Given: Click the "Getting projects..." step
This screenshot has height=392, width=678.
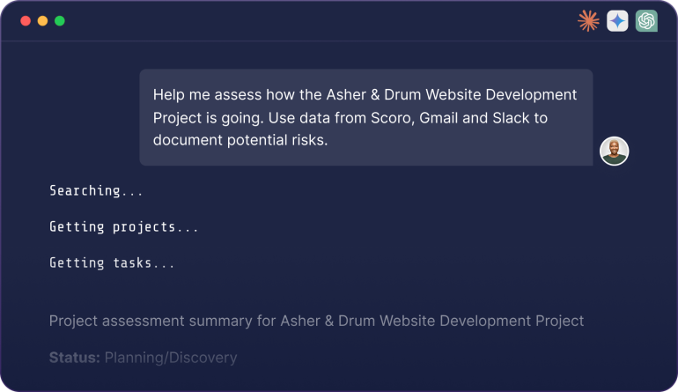Looking at the screenshot, I should point(124,226).
